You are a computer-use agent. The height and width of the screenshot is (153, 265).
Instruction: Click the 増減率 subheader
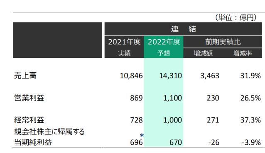[242, 53]
